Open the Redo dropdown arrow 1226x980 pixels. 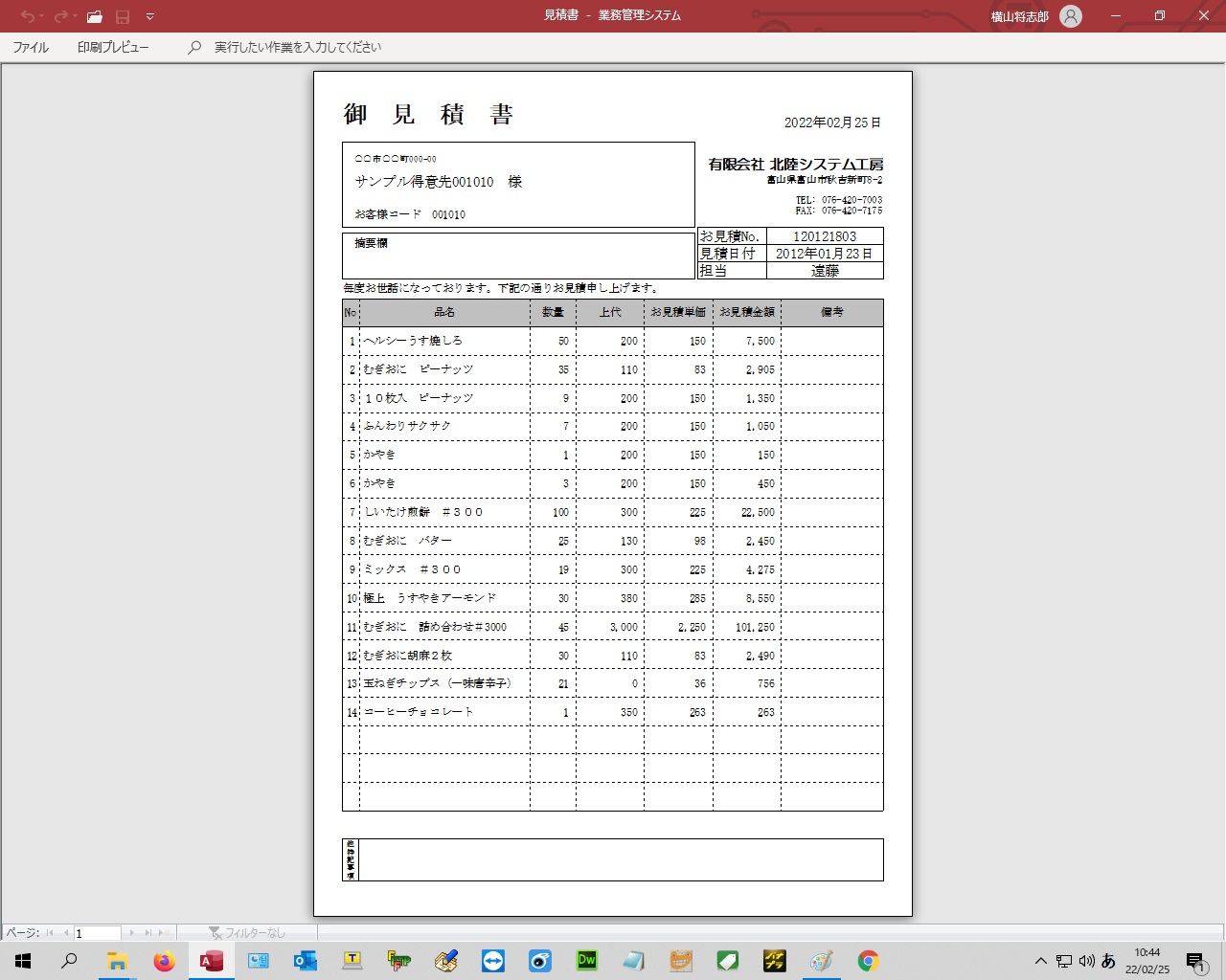pos(75,16)
